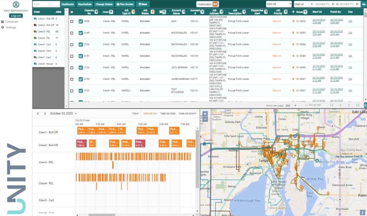This screenshot has height=216, width=367.
Task: Go to previous day in timeline
Action: click(x=38, y=114)
